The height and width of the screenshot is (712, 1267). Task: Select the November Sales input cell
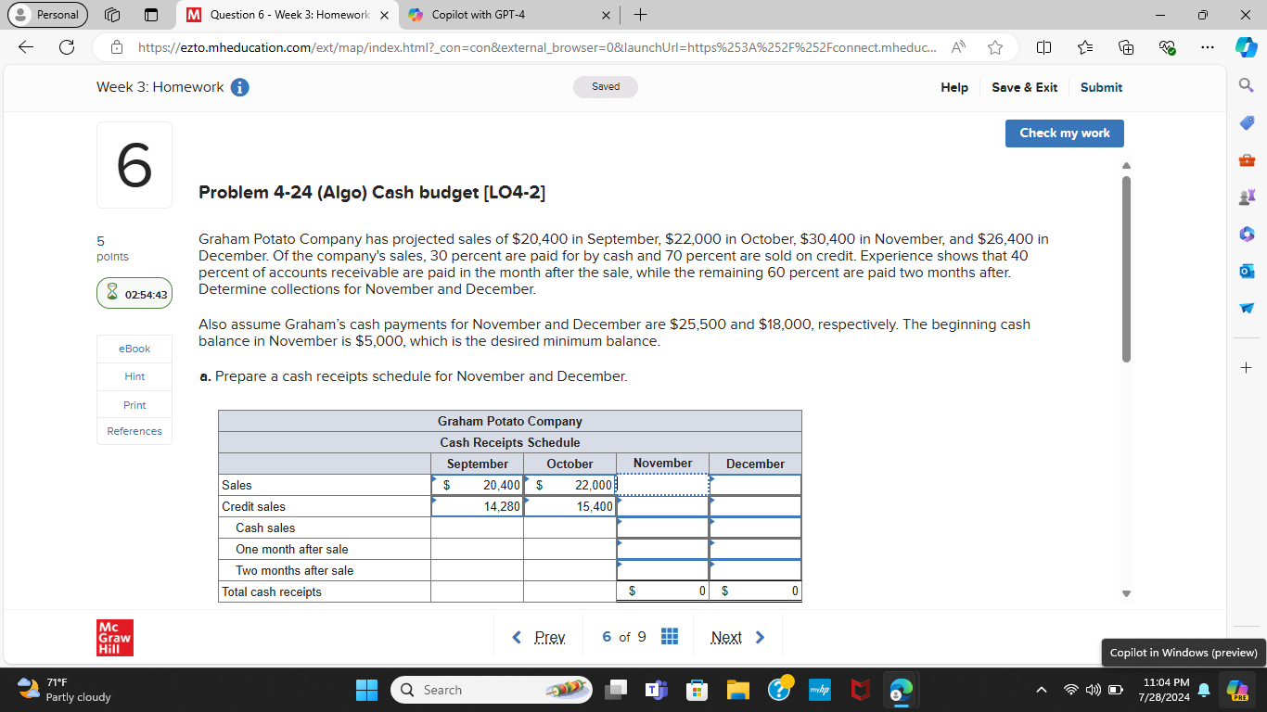[663, 485]
